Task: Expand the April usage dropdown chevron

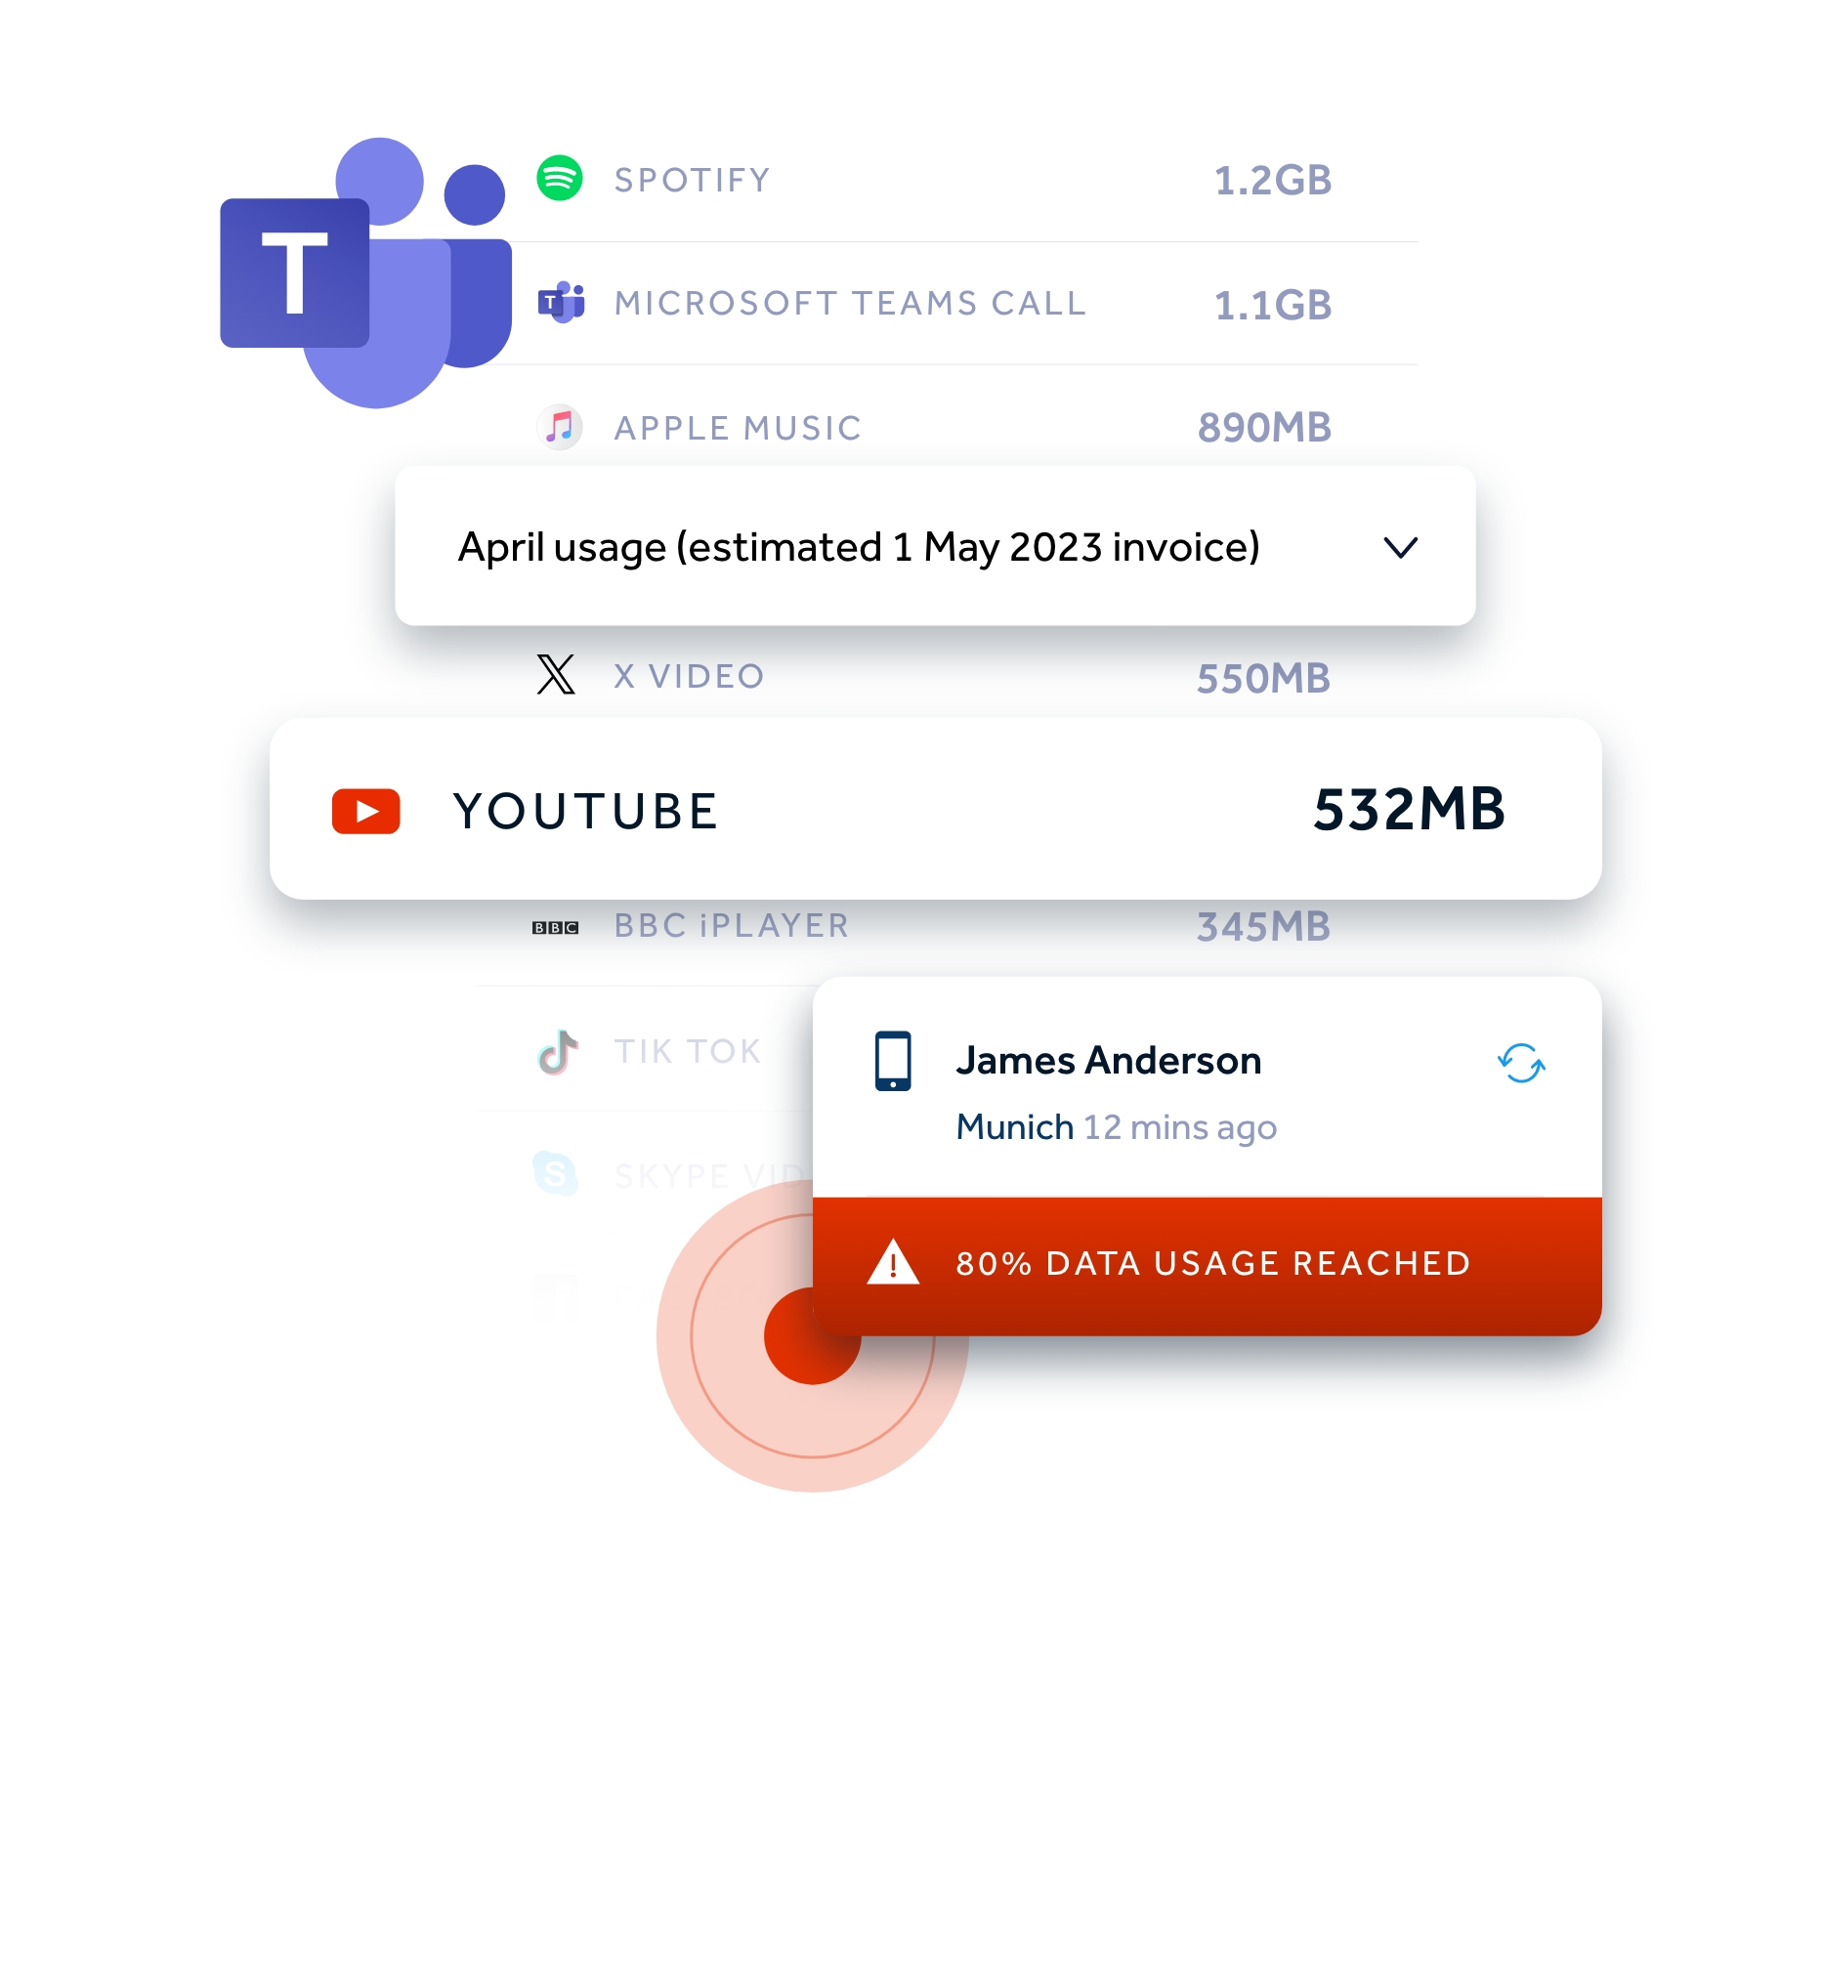Action: (x=1400, y=547)
